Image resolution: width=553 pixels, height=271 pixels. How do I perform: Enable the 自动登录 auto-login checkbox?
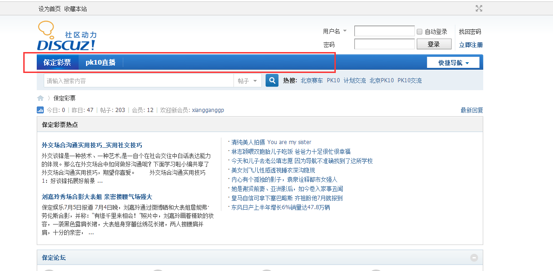(x=418, y=31)
